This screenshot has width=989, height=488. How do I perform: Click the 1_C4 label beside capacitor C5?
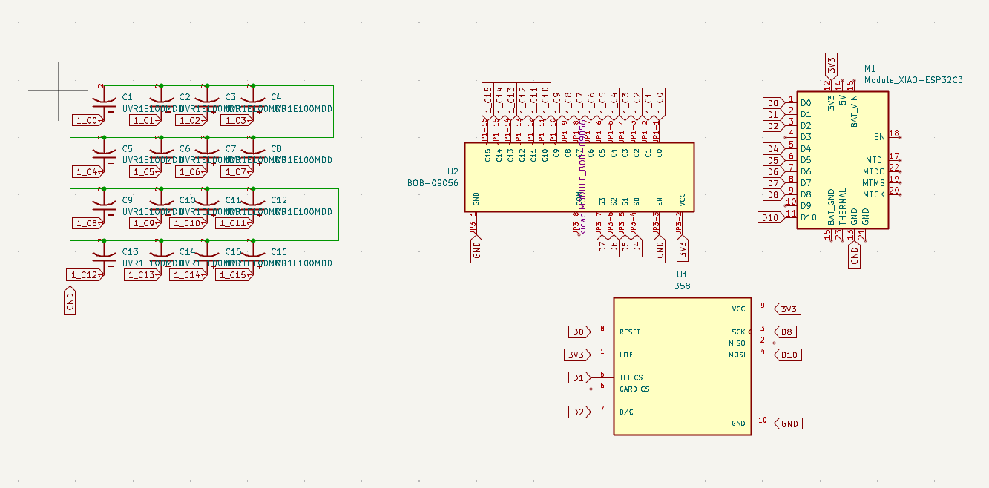[x=88, y=172]
